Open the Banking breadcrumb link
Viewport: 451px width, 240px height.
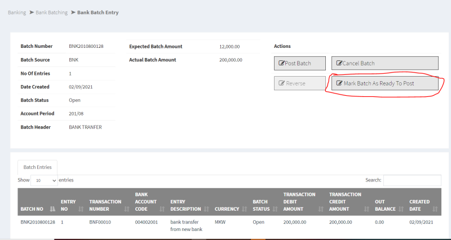17,12
